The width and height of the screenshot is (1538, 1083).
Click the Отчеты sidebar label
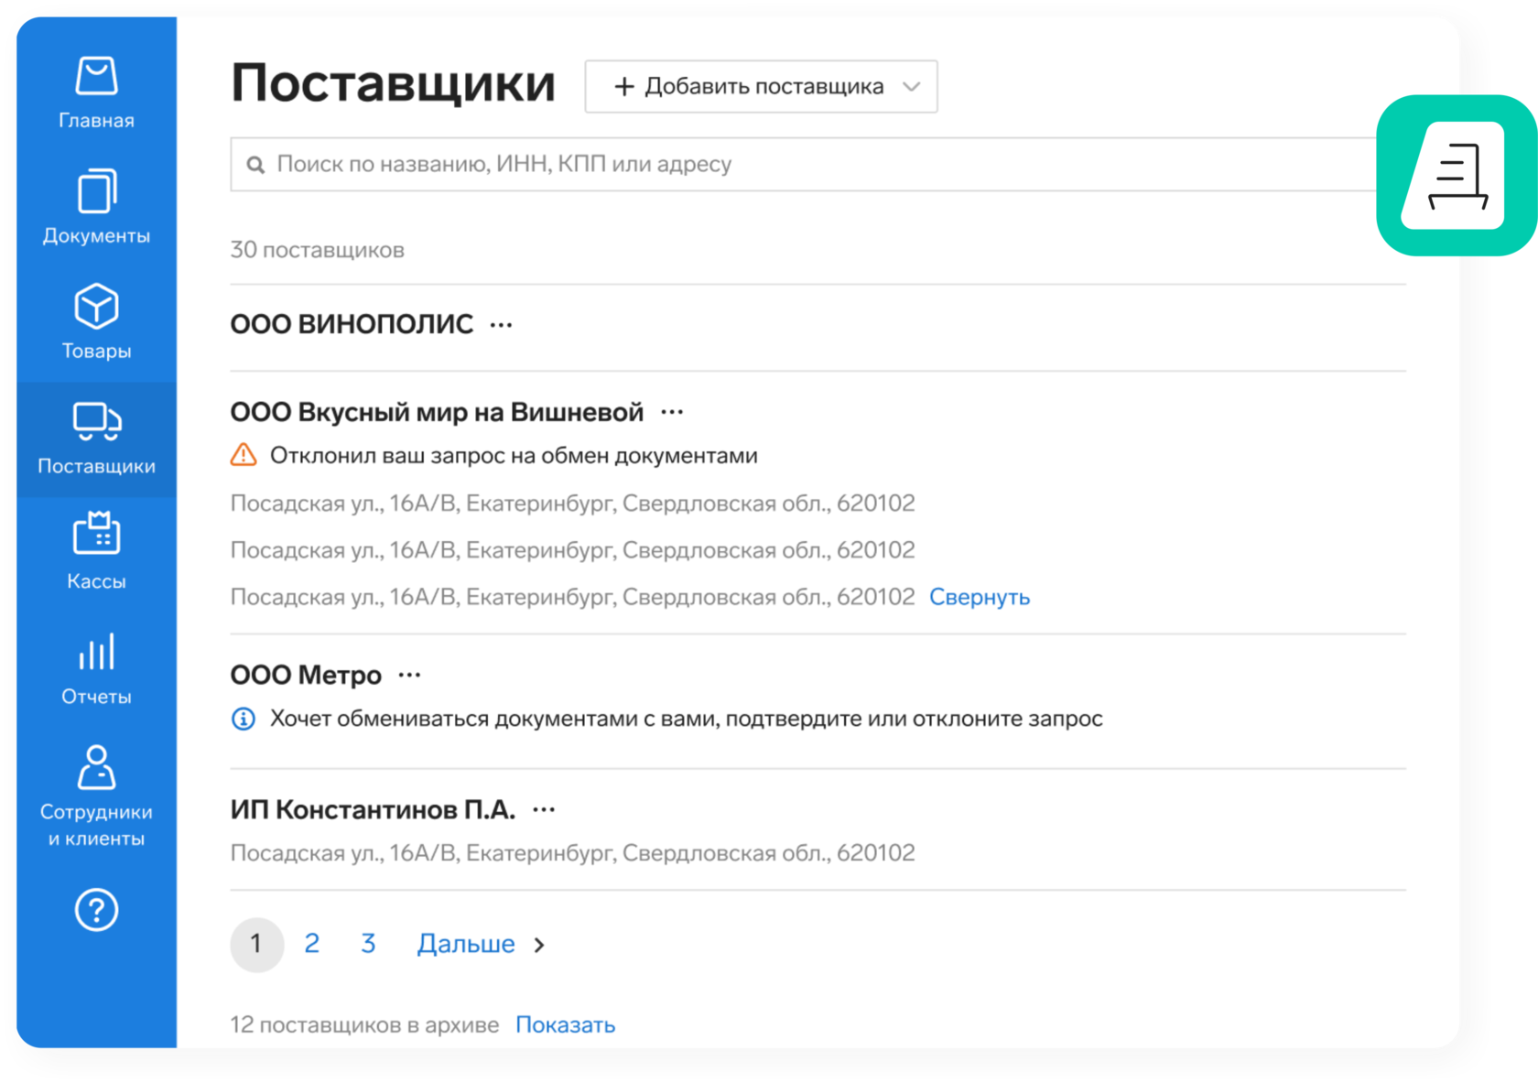tap(96, 698)
